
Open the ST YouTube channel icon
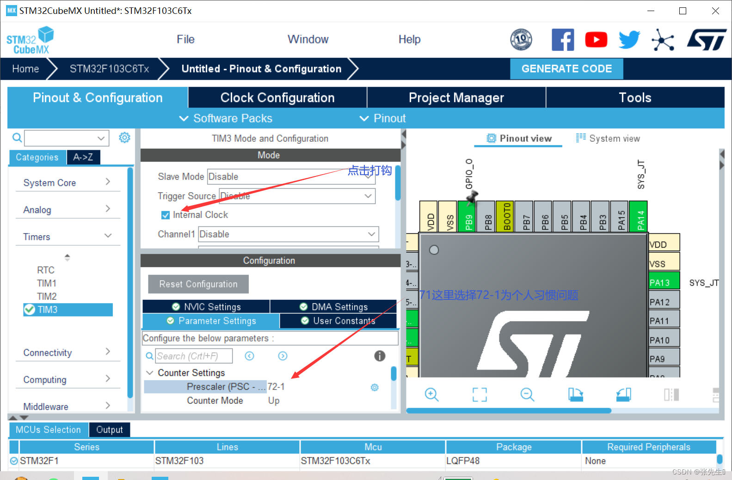pos(596,40)
